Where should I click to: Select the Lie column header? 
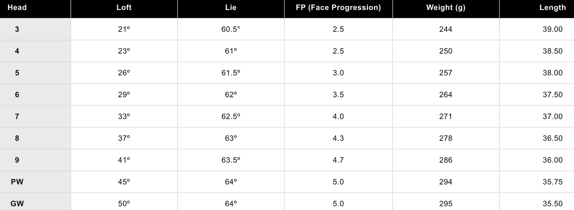point(231,8)
